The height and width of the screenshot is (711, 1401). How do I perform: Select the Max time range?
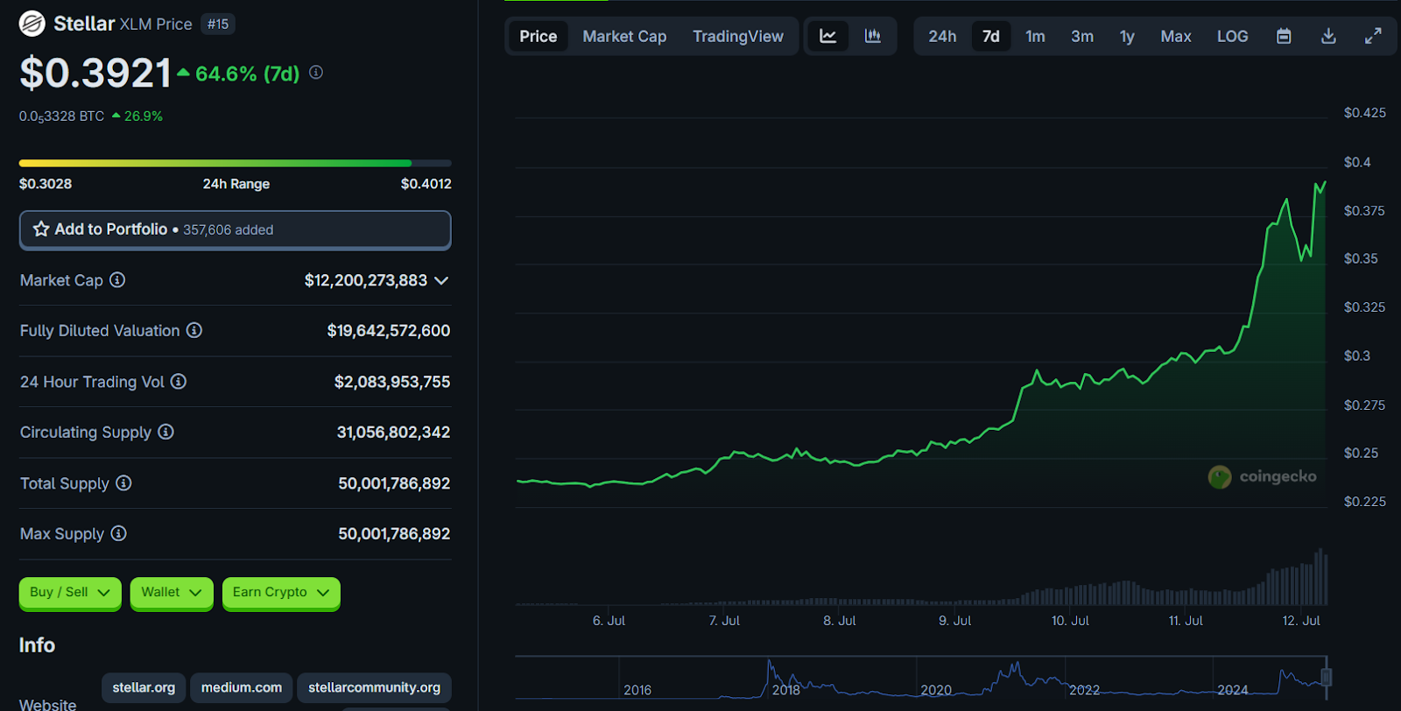[x=1176, y=37]
